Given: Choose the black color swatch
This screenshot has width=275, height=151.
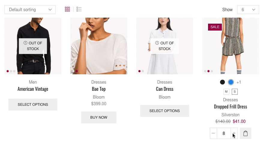Looking at the screenshot, I should coord(222,82).
